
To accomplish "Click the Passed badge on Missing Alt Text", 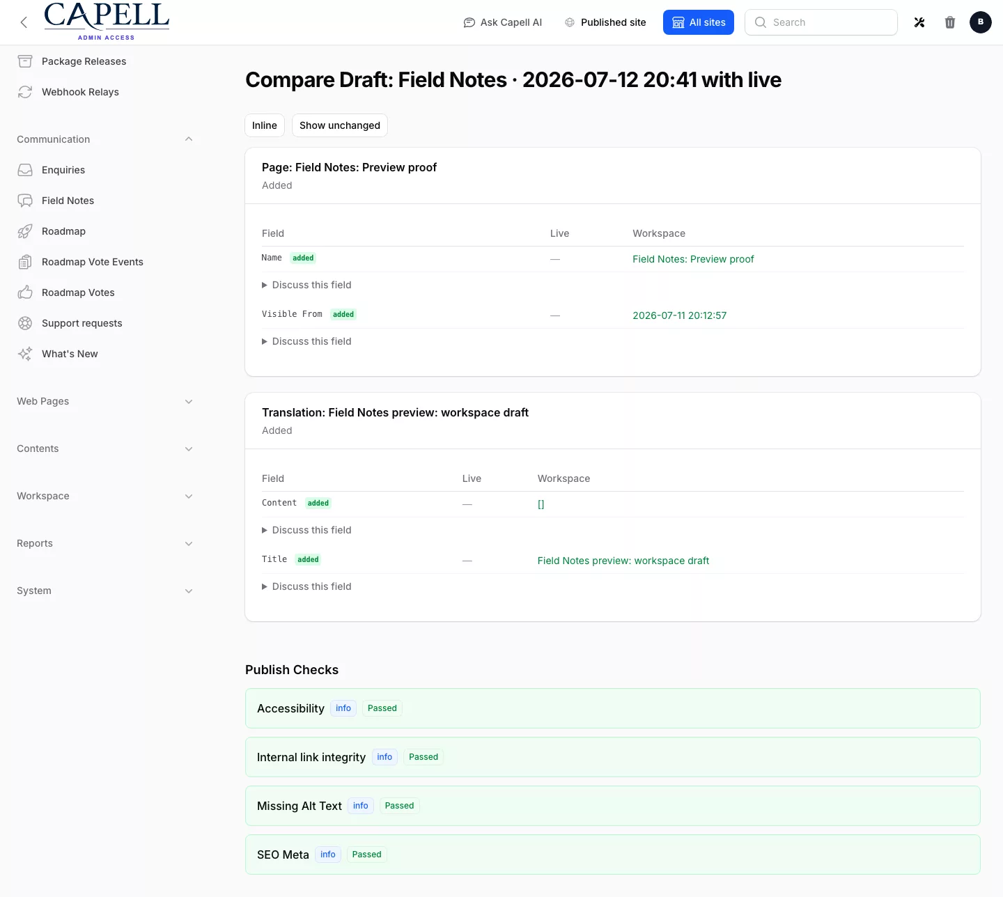I will (400, 806).
